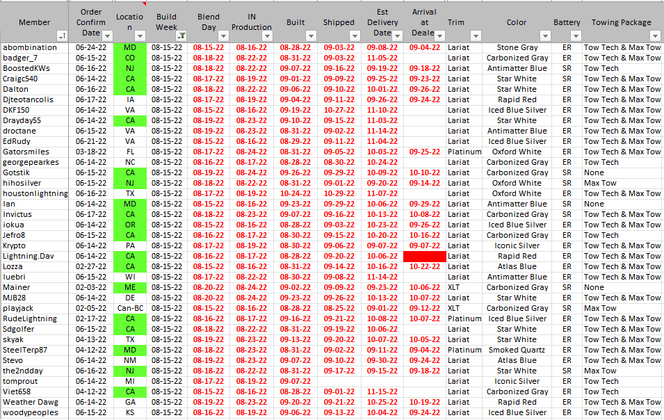The image size is (664, 420).
Task: Select the red-filled cell in Lightning.Dav row
Action: (x=423, y=256)
